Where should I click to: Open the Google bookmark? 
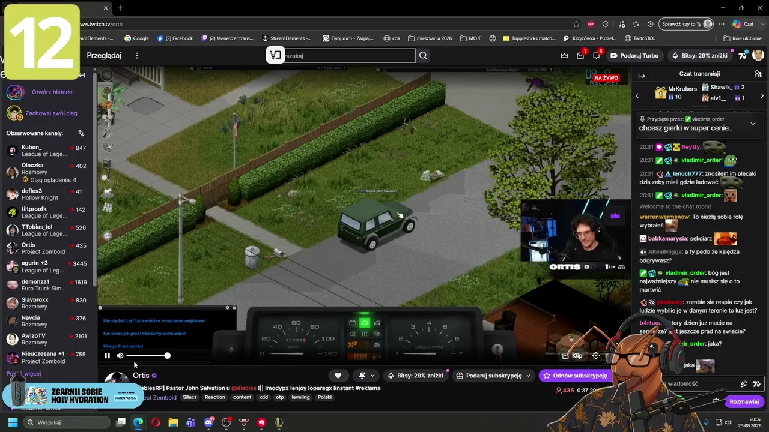coord(136,38)
